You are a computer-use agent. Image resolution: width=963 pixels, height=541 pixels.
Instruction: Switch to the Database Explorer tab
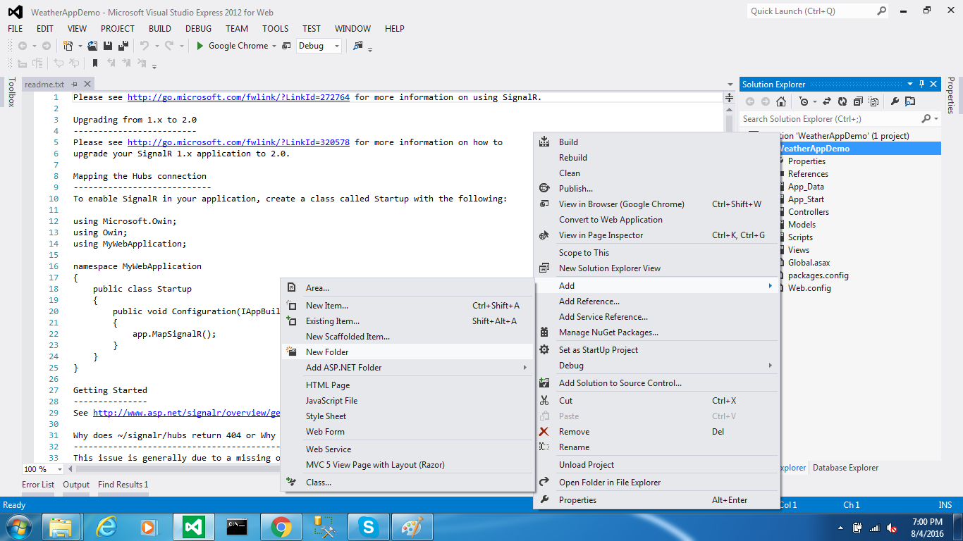845,468
